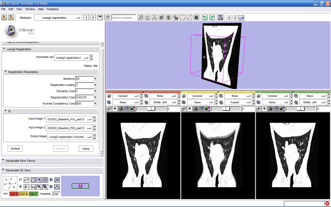Open the Feedback menu

(52, 9)
